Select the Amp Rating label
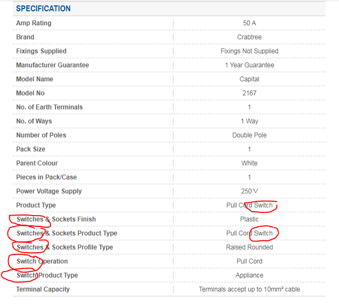339x305 pixels. (34, 23)
